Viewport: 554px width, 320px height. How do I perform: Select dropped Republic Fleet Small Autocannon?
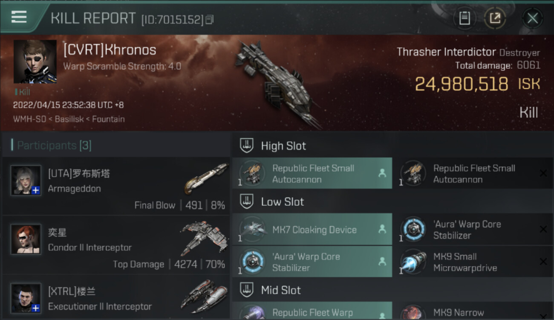(x=312, y=174)
